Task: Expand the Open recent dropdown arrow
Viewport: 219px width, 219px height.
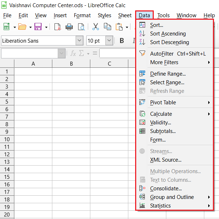Action: pos(30,27)
